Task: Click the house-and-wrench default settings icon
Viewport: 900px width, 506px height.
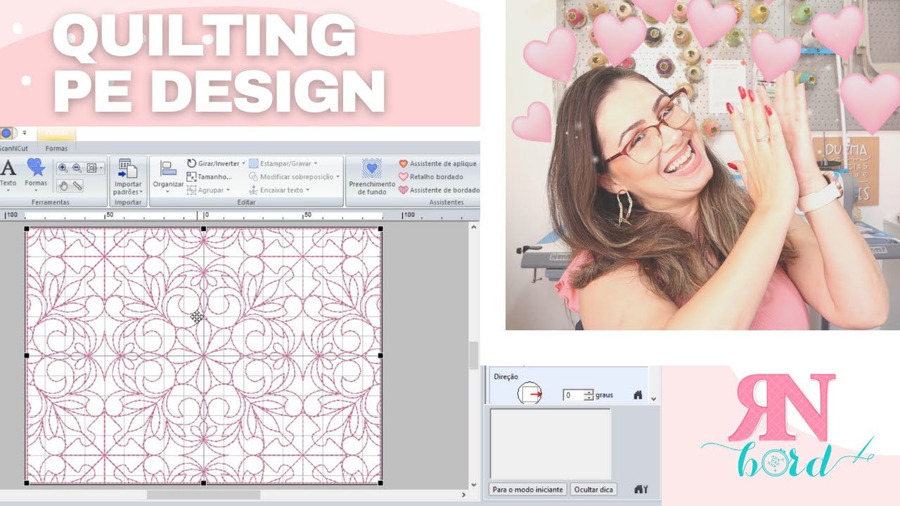Action: [641, 489]
